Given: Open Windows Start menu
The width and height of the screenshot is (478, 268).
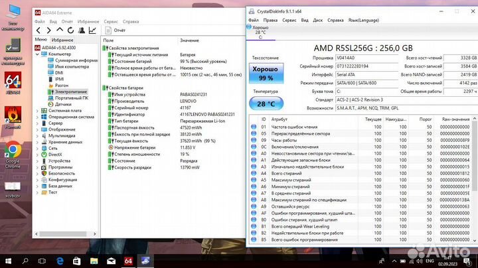Looking at the screenshot, I should tap(8, 261).
